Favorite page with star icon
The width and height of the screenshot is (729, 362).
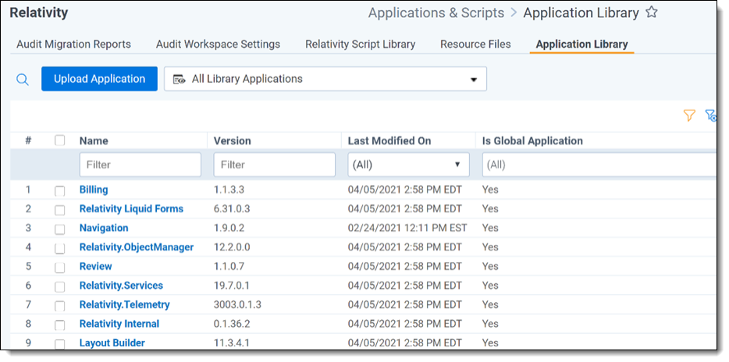[652, 12]
